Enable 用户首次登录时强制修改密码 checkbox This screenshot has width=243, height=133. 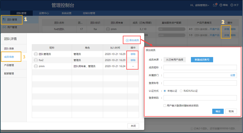[x=165, y=105]
